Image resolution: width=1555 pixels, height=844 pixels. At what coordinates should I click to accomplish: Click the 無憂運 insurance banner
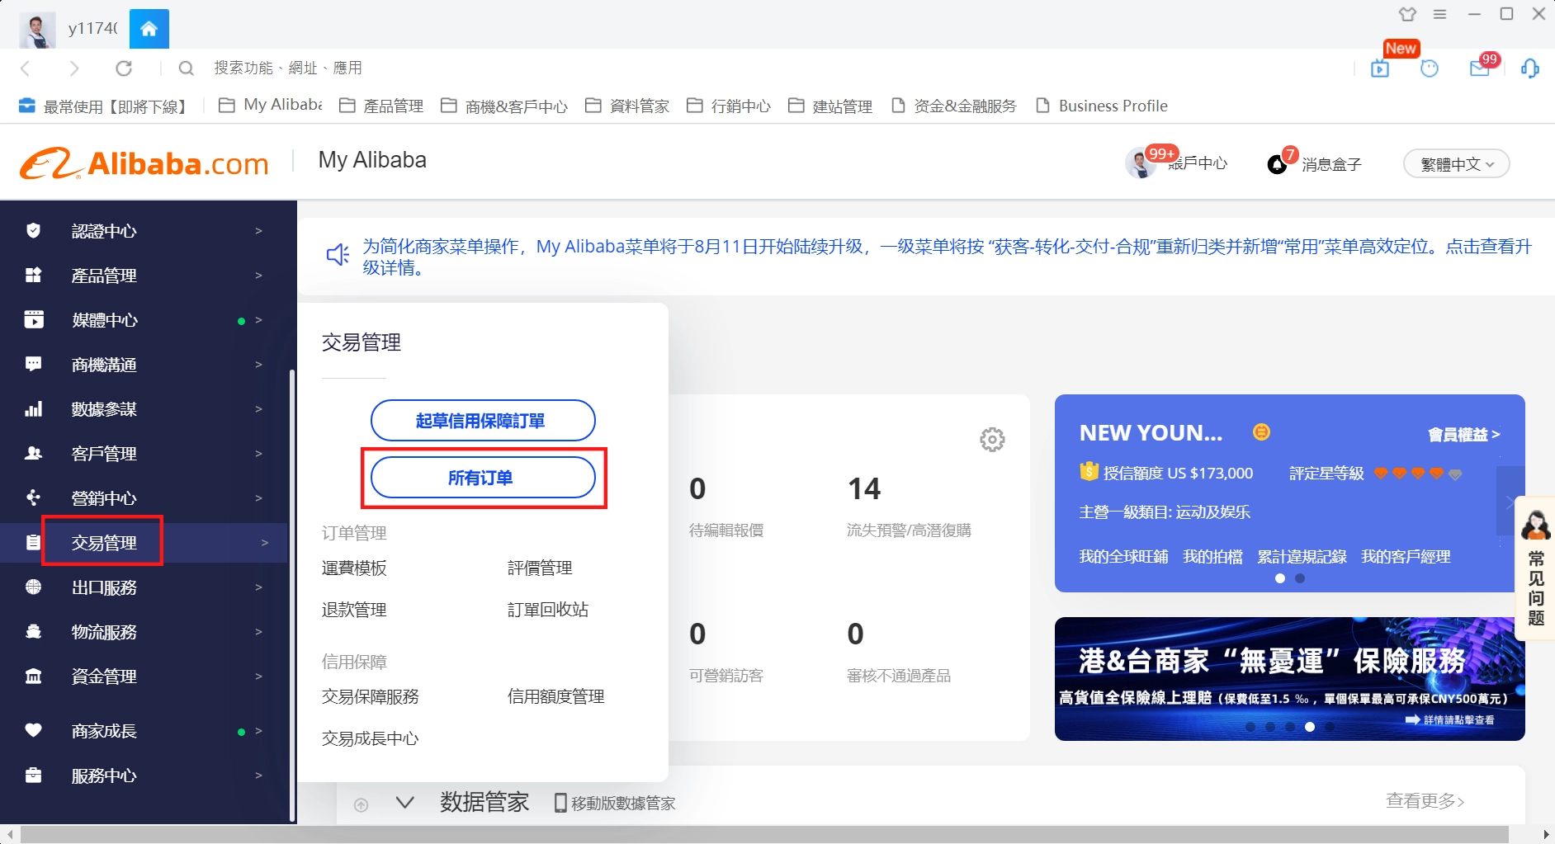point(1289,679)
